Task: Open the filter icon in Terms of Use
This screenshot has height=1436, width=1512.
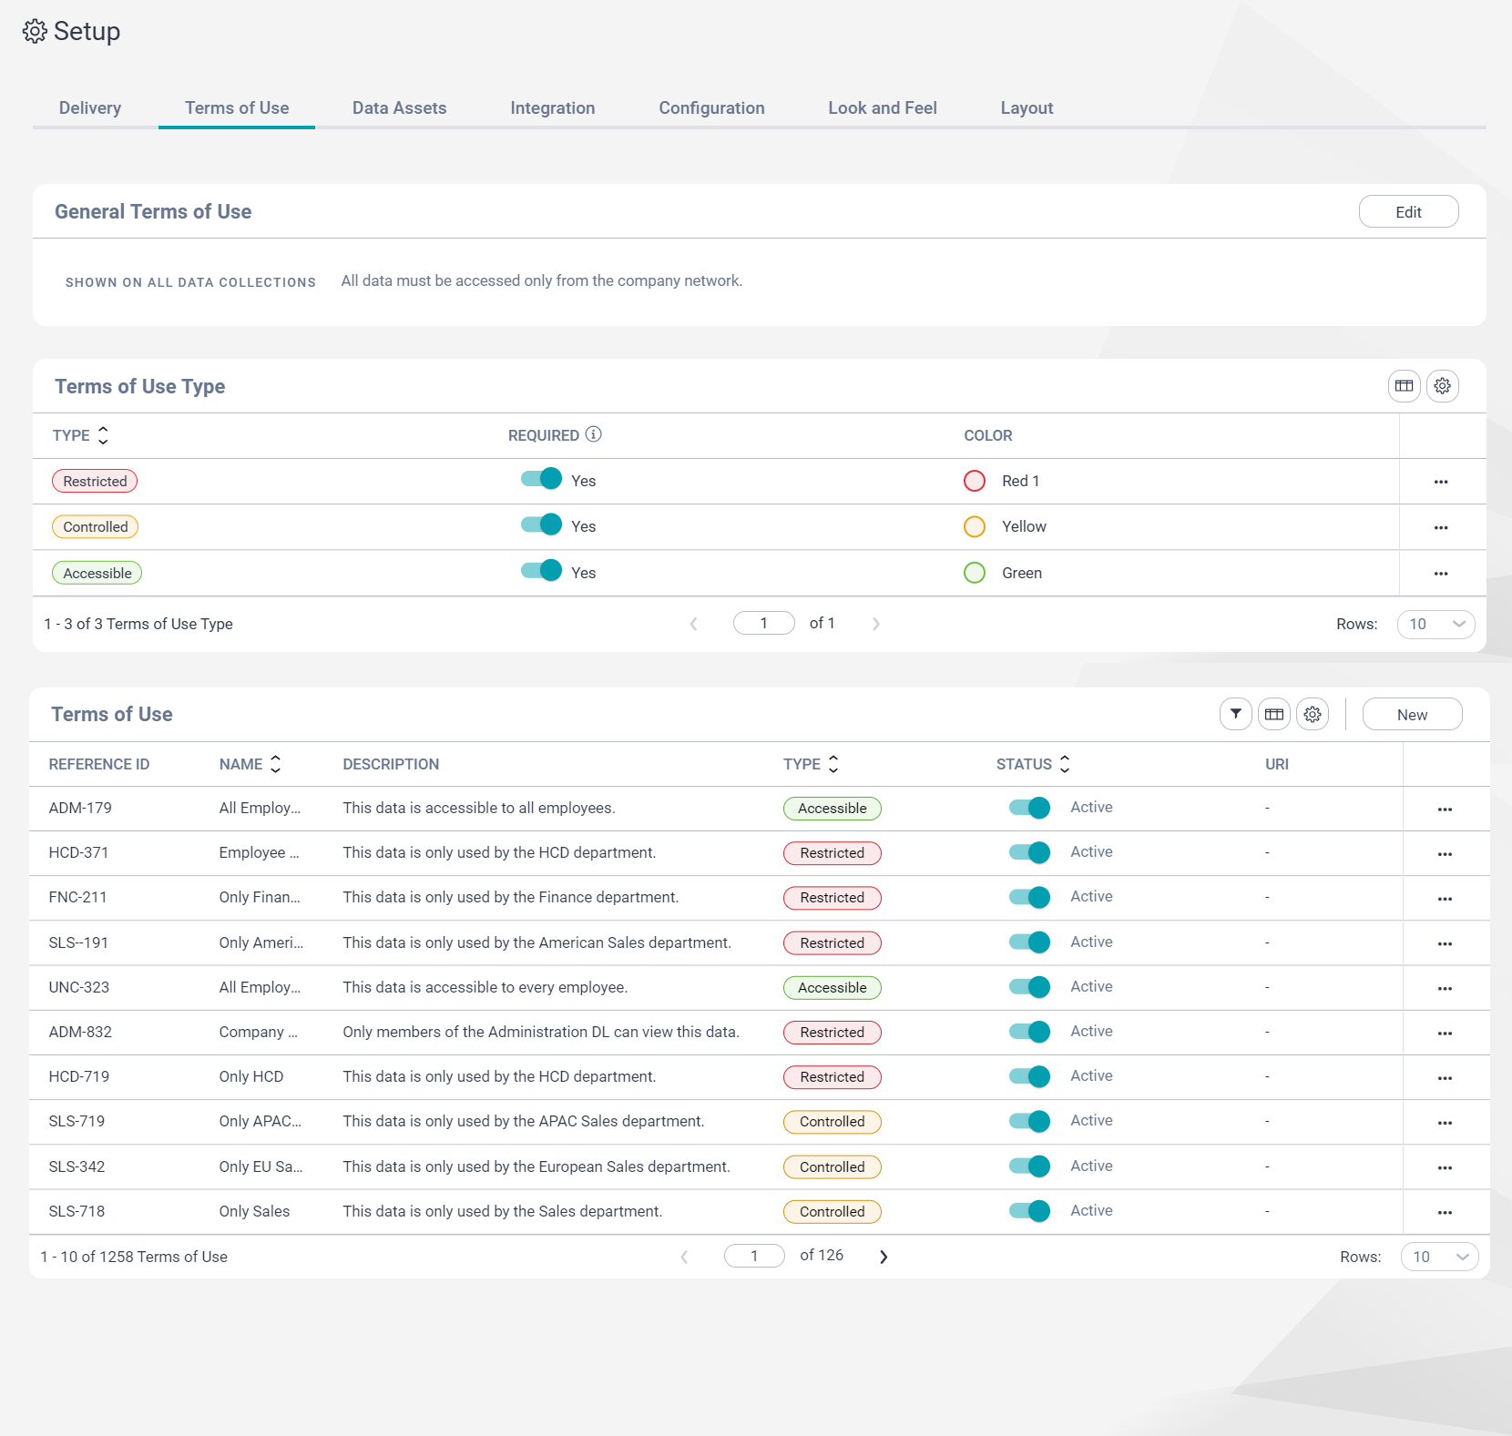Action: point(1235,714)
